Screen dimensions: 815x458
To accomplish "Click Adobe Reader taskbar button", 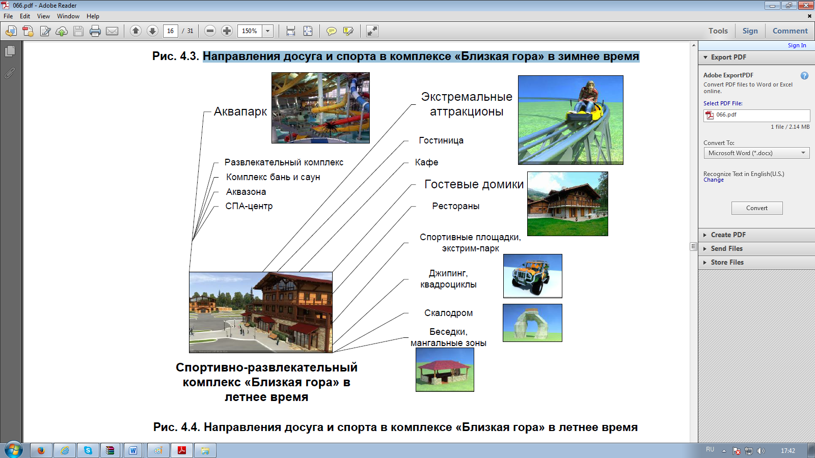I will (x=182, y=450).
